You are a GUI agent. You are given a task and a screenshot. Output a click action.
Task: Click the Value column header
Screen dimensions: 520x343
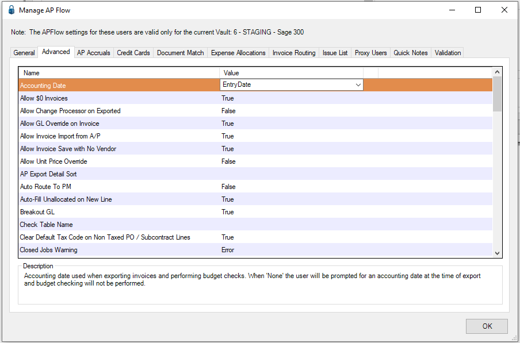tap(291, 73)
